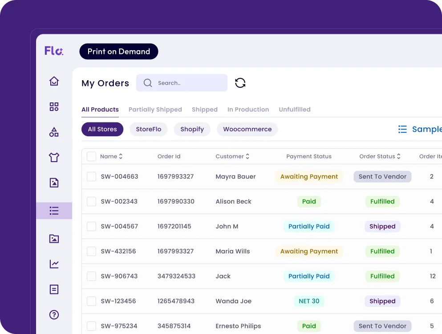
Task: Select the orders list icon in sidebar
Action: 54,211
